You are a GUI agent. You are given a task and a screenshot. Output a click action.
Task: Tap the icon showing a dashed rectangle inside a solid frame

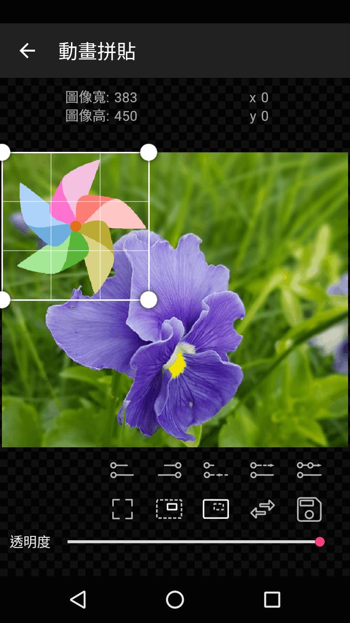[216, 509]
